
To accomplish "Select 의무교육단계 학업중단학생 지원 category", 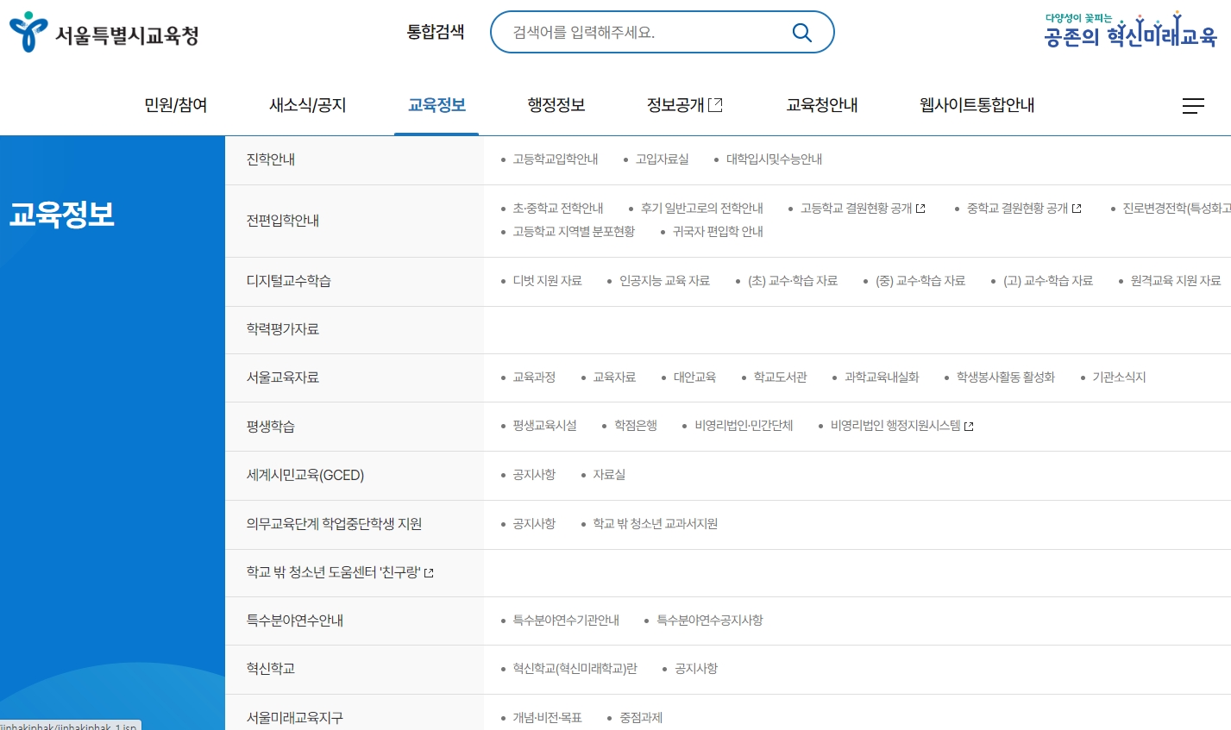I will 334,524.
